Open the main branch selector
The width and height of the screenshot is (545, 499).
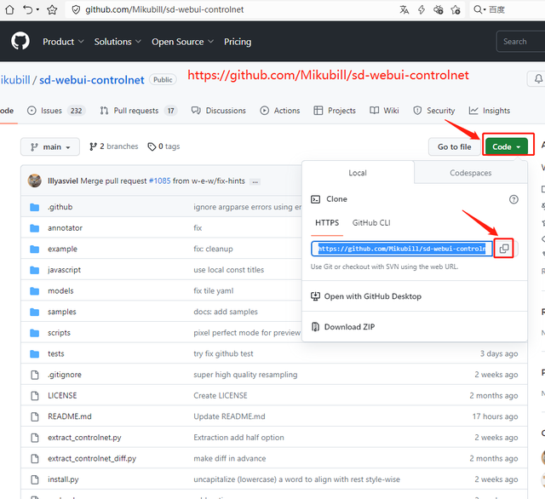pos(50,147)
